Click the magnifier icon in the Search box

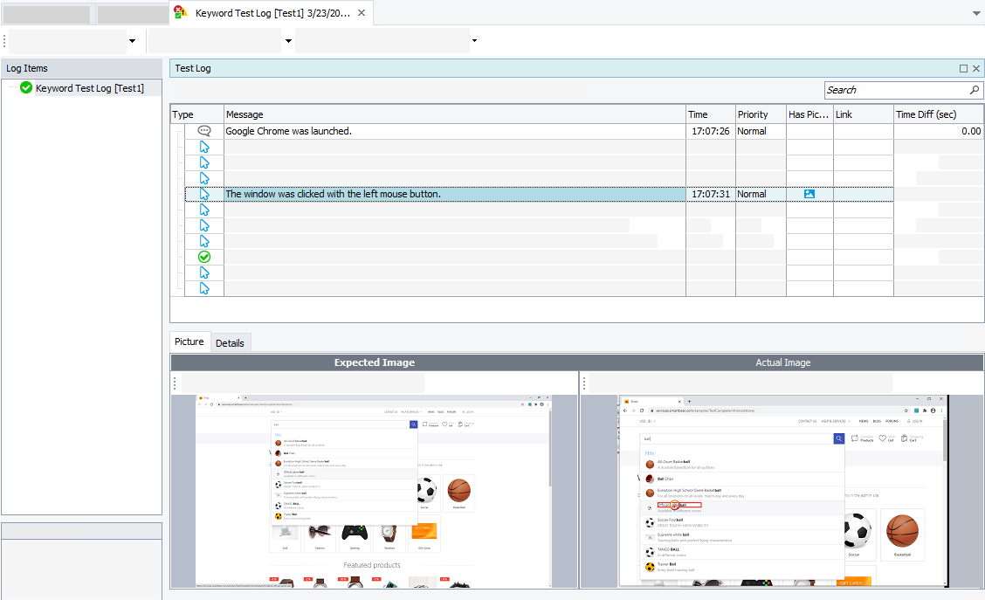(975, 90)
